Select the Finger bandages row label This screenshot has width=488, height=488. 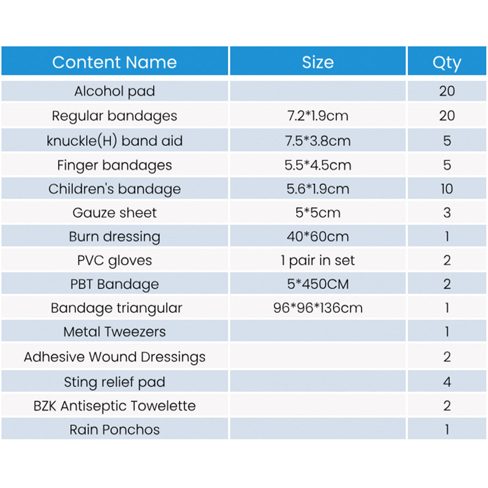tap(115, 165)
